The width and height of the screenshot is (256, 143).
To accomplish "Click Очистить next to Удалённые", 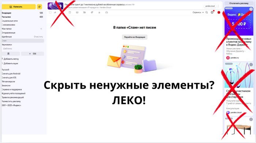I will click(x=38, y=36).
